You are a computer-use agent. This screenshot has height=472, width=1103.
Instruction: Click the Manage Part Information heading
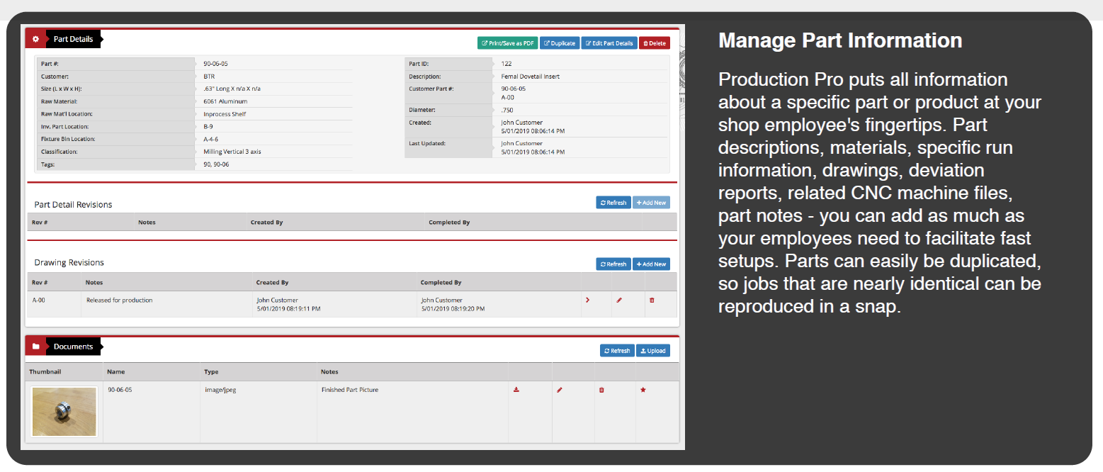pyautogui.click(x=840, y=40)
